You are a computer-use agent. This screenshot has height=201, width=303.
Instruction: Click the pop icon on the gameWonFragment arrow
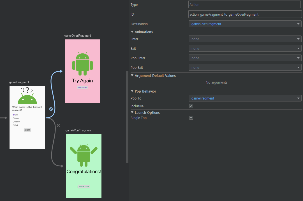(59, 126)
